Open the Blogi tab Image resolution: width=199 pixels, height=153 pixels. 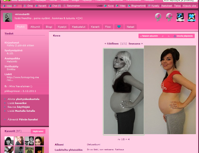pos(49,27)
